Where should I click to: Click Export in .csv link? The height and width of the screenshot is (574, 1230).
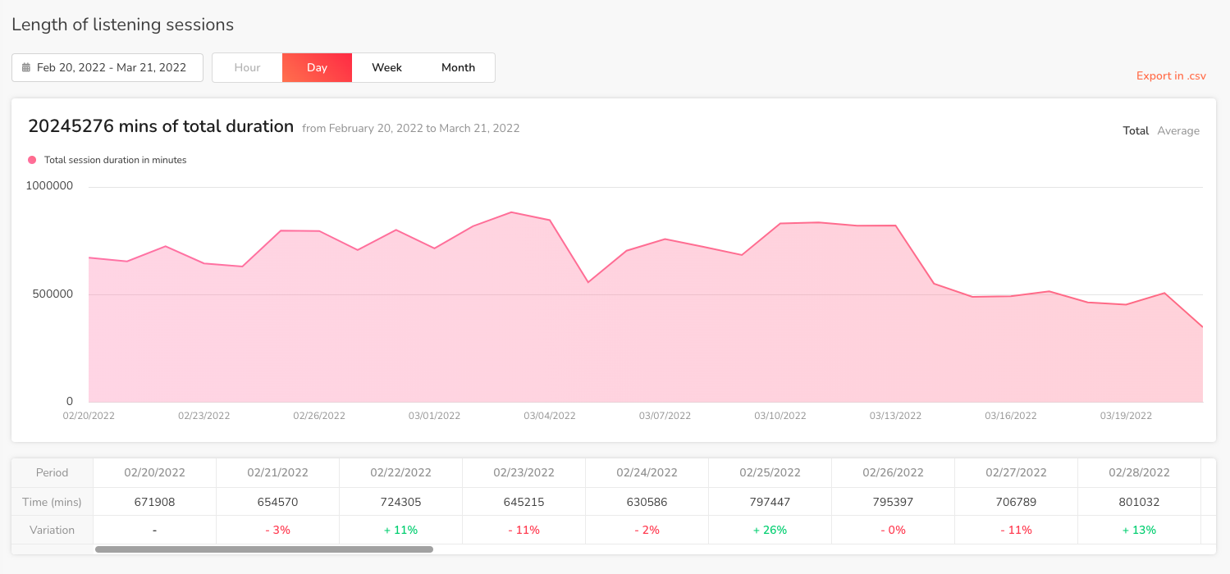[x=1171, y=76]
